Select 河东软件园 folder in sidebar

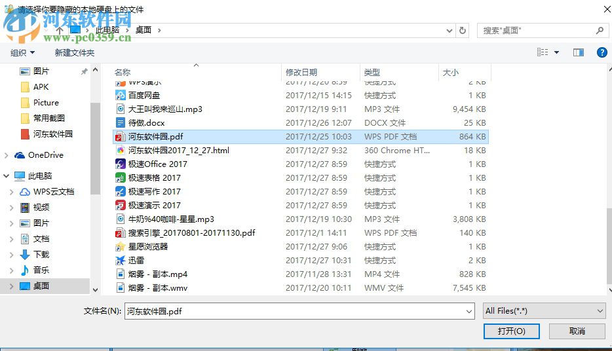tap(47, 134)
